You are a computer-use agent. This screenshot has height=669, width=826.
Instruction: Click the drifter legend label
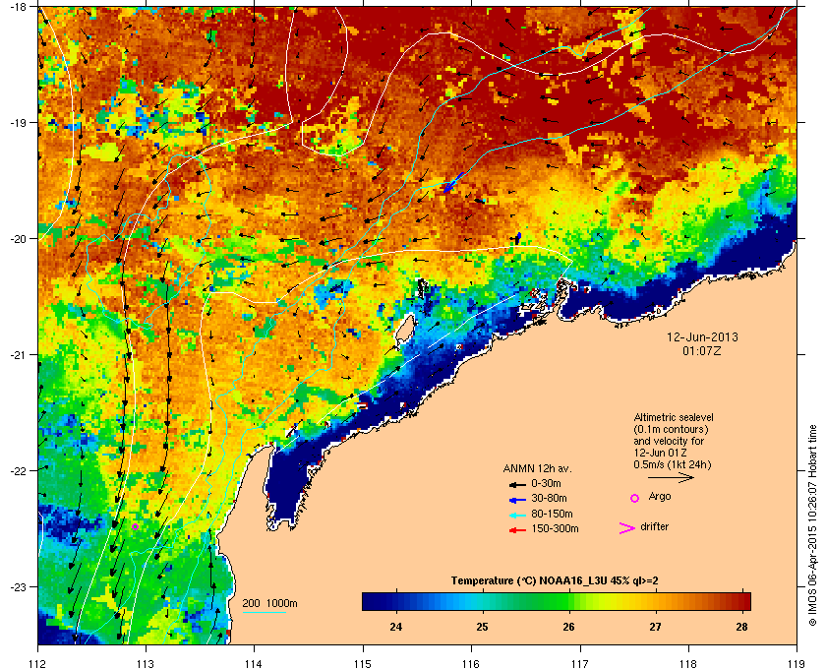[654, 526]
